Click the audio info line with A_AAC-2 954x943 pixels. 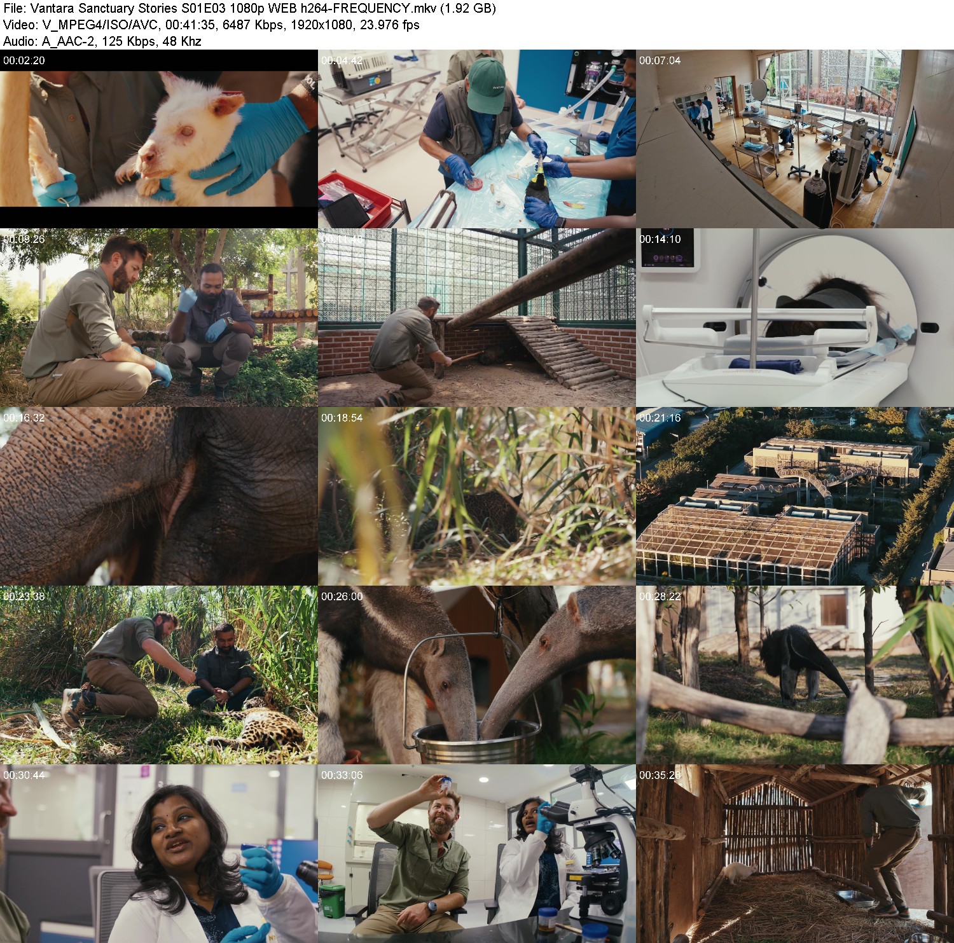click(x=102, y=41)
